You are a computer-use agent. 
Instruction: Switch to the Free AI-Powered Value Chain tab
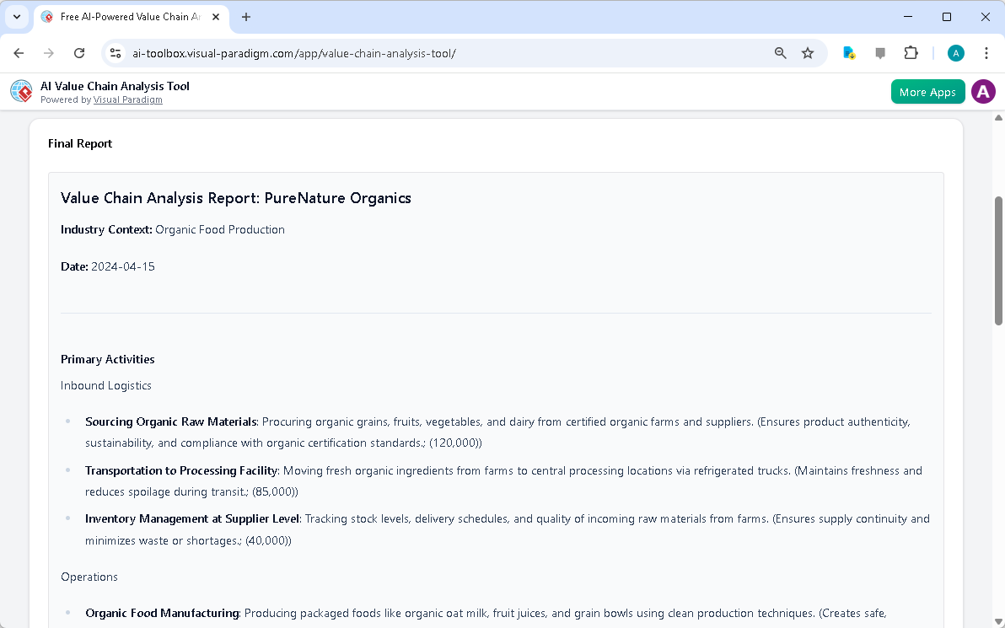tap(126, 16)
